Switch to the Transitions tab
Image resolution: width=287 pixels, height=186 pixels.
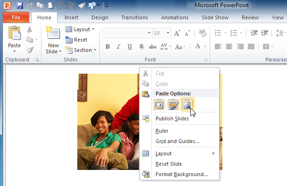[134, 17]
